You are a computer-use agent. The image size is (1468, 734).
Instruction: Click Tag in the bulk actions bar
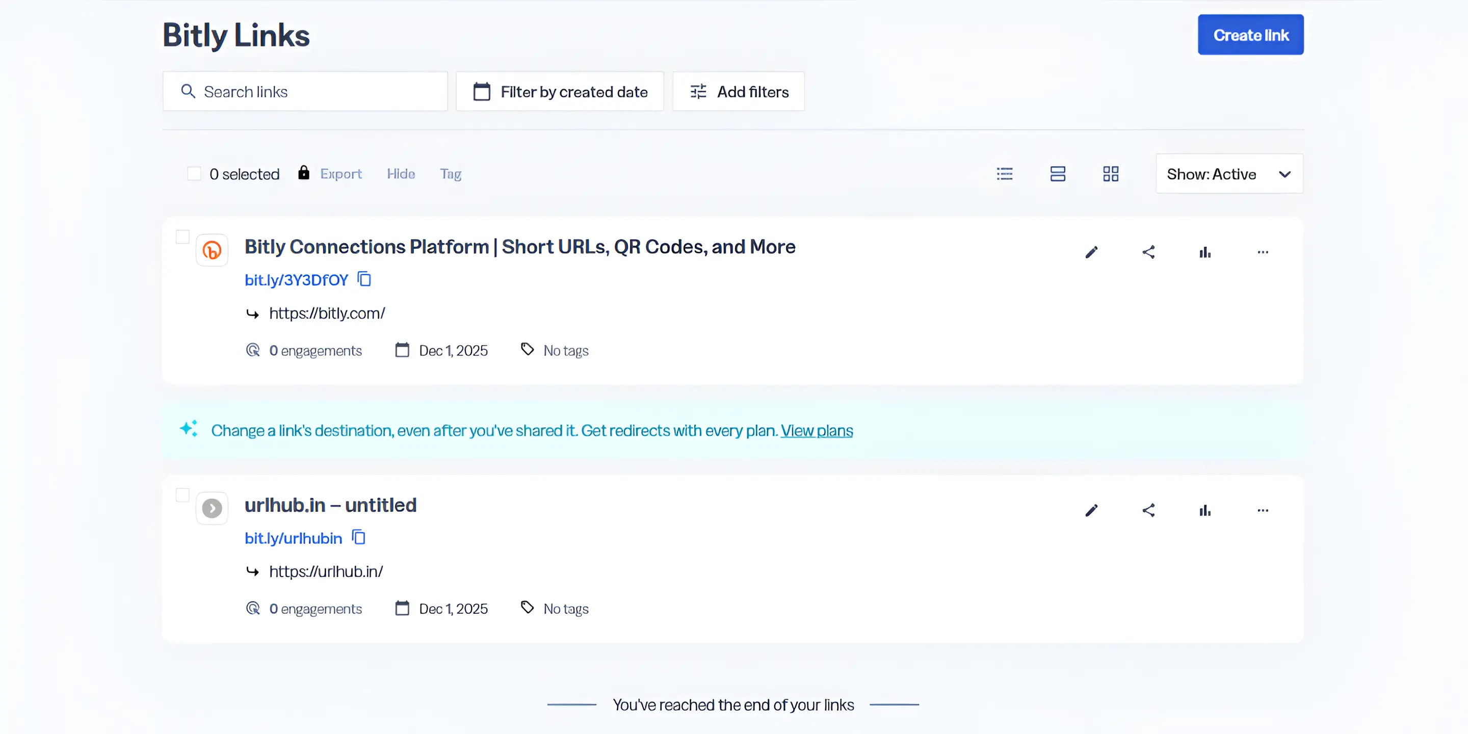(450, 174)
